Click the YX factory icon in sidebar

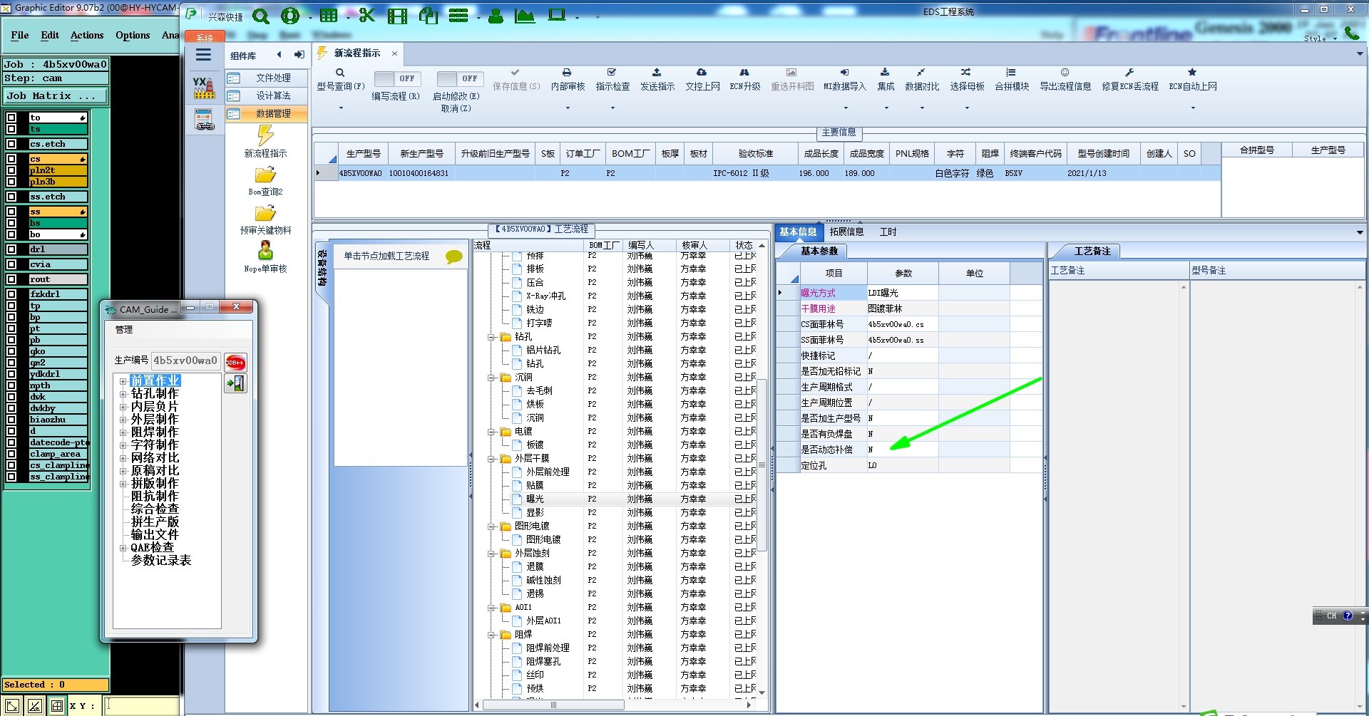click(204, 88)
